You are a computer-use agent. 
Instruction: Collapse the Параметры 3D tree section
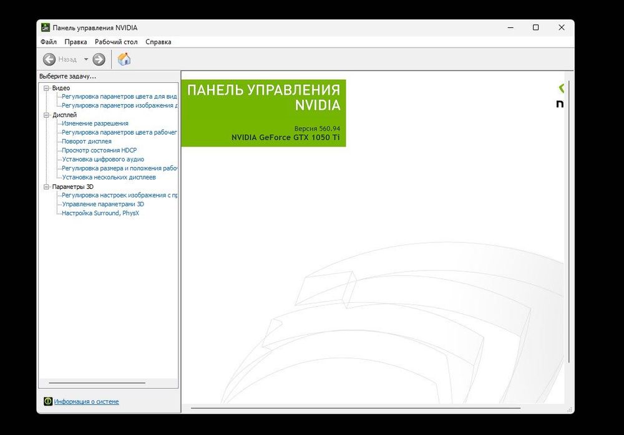coord(46,186)
